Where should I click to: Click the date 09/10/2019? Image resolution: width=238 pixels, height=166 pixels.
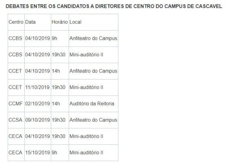click(37, 120)
